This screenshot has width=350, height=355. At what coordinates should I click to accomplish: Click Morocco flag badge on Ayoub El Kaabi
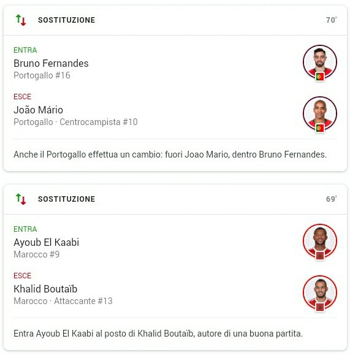click(x=320, y=256)
